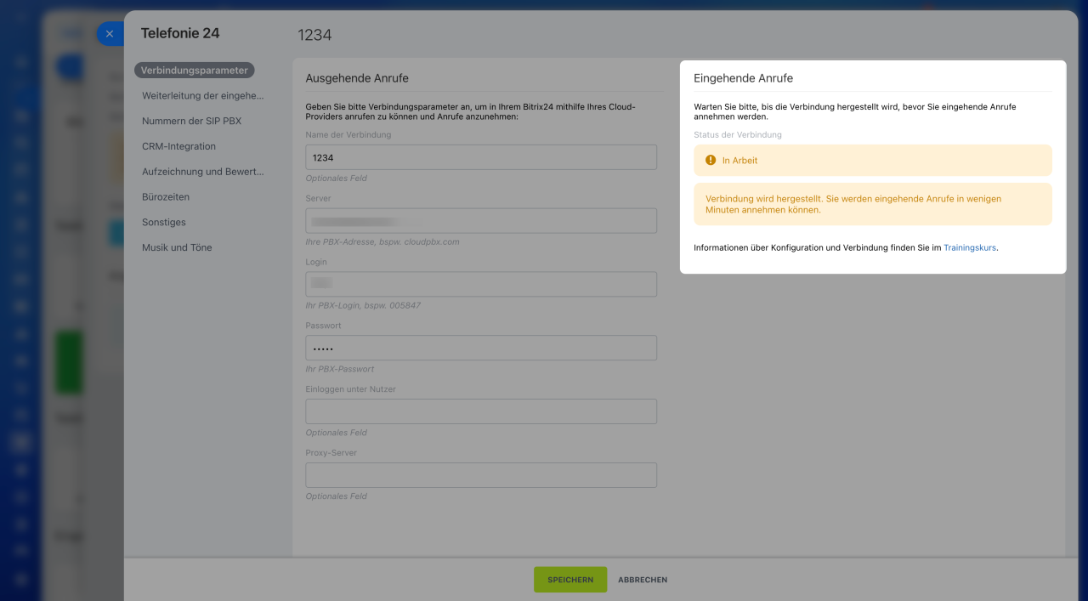Click the Telefonie 24 title
Image resolution: width=1088 pixels, height=601 pixels.
coord(180,33)
